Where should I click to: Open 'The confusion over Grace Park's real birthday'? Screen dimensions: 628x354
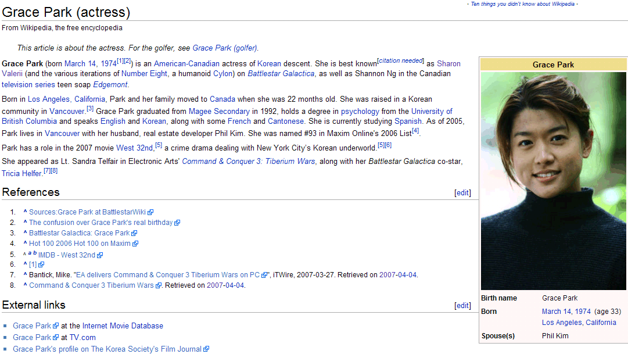click(x=101, y=223)
